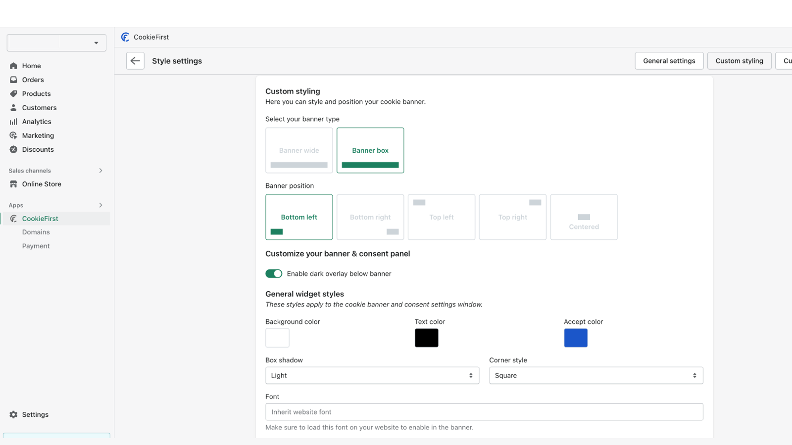
Task: Click the Products tag icon
Action: [x=13, y=93]
